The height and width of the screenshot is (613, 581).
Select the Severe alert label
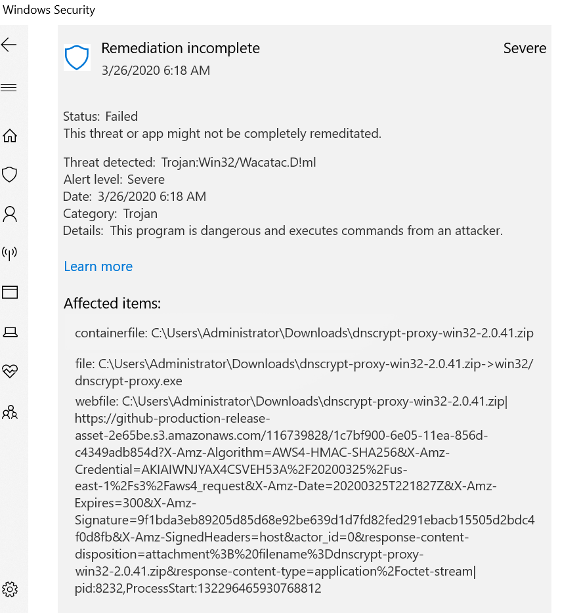click(x=525, y=48)
